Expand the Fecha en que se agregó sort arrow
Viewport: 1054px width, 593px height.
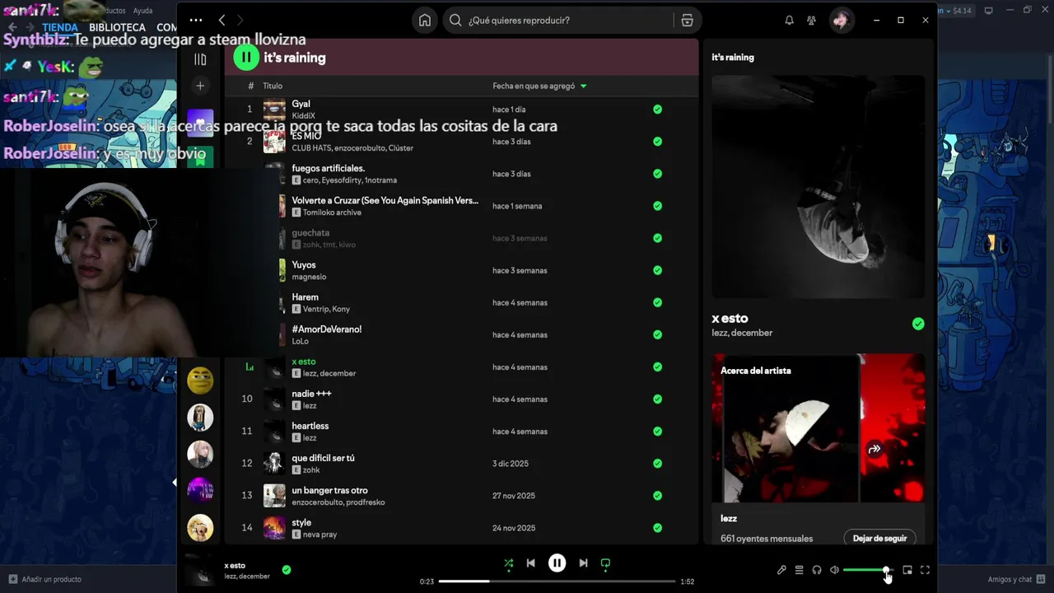pos(584,86)
